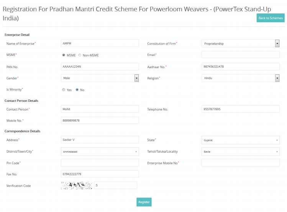
Task: Open the State selection dropdown
Action: point(240,140)
